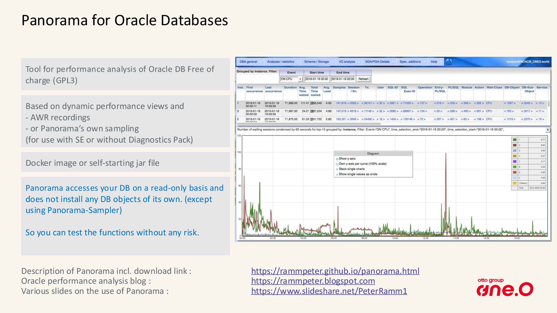Toggle legend entry for instance 3 red swatch
557x313 pixels.
[x=515, y=145]
